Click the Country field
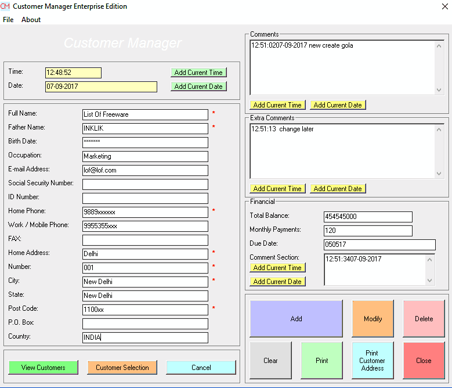 (x=145, y=337)
